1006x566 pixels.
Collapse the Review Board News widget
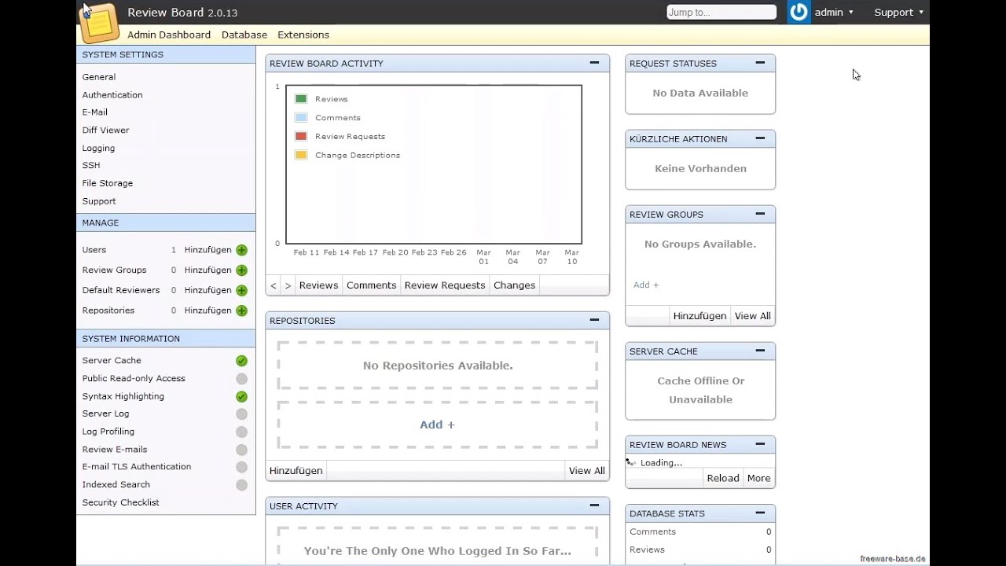(760, 444)
